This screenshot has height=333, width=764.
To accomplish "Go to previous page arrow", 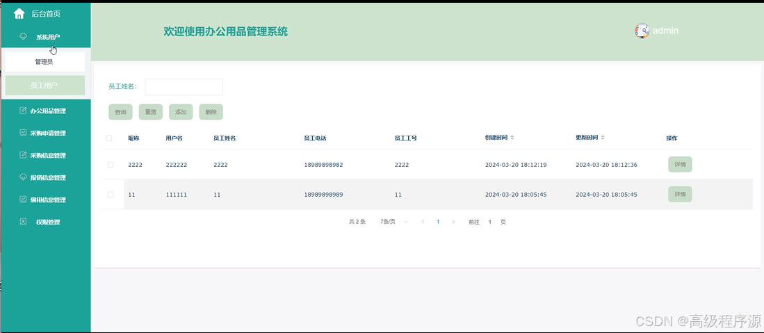I will pyautogui.click(x=423, y=222).
